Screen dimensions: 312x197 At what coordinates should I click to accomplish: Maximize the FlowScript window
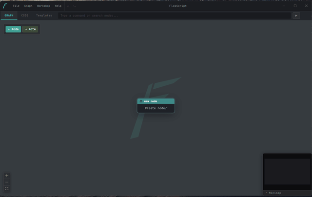(x=295, y=6)
